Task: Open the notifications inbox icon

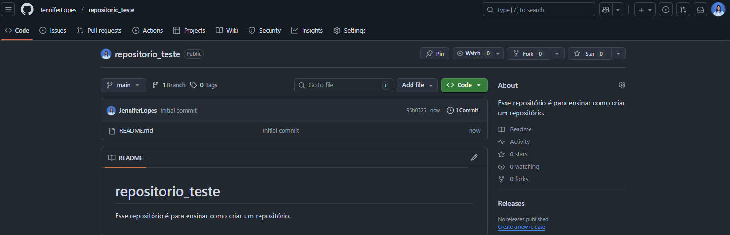Action: click(x=700, y=10)
